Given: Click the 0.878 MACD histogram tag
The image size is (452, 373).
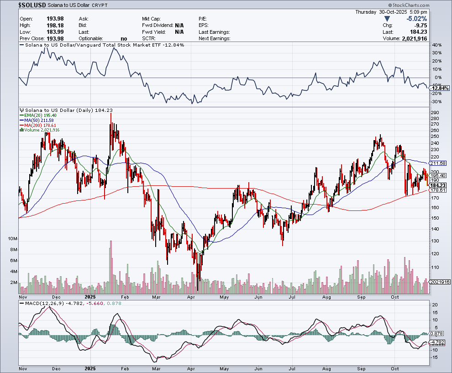Looking at the screenshot, I should (438, 334).
